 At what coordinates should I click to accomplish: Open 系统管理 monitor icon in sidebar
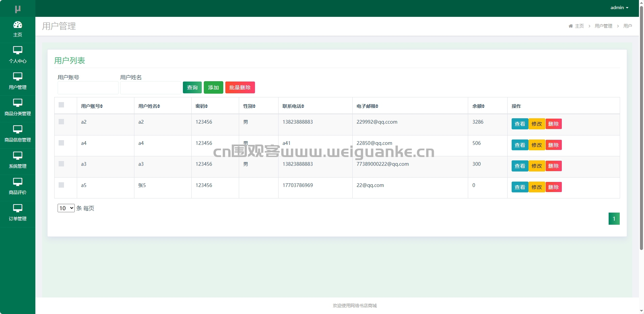(18, 155)
